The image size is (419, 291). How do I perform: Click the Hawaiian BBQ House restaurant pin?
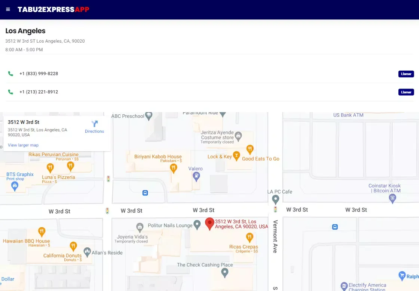pyautogui.click(x=42, y=232)
